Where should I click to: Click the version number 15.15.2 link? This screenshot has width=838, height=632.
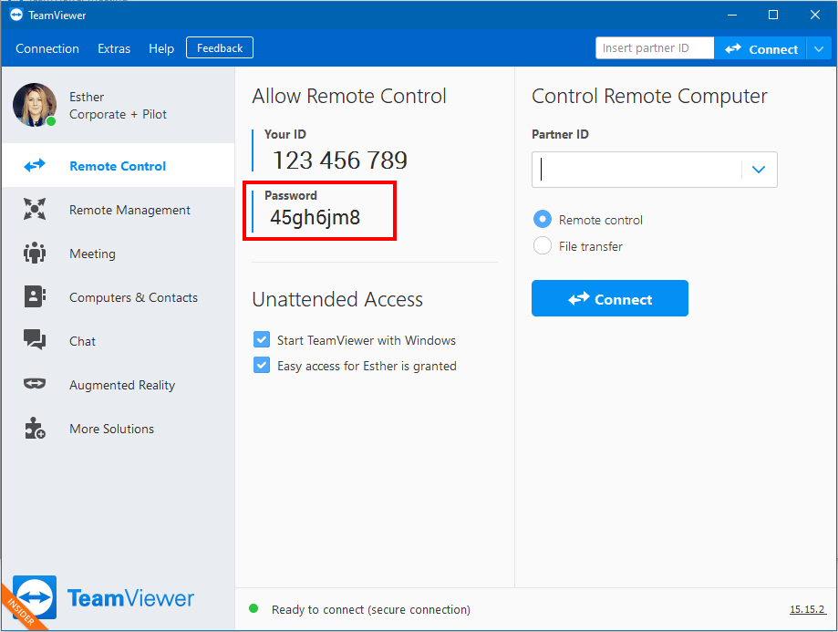(808, 609)
